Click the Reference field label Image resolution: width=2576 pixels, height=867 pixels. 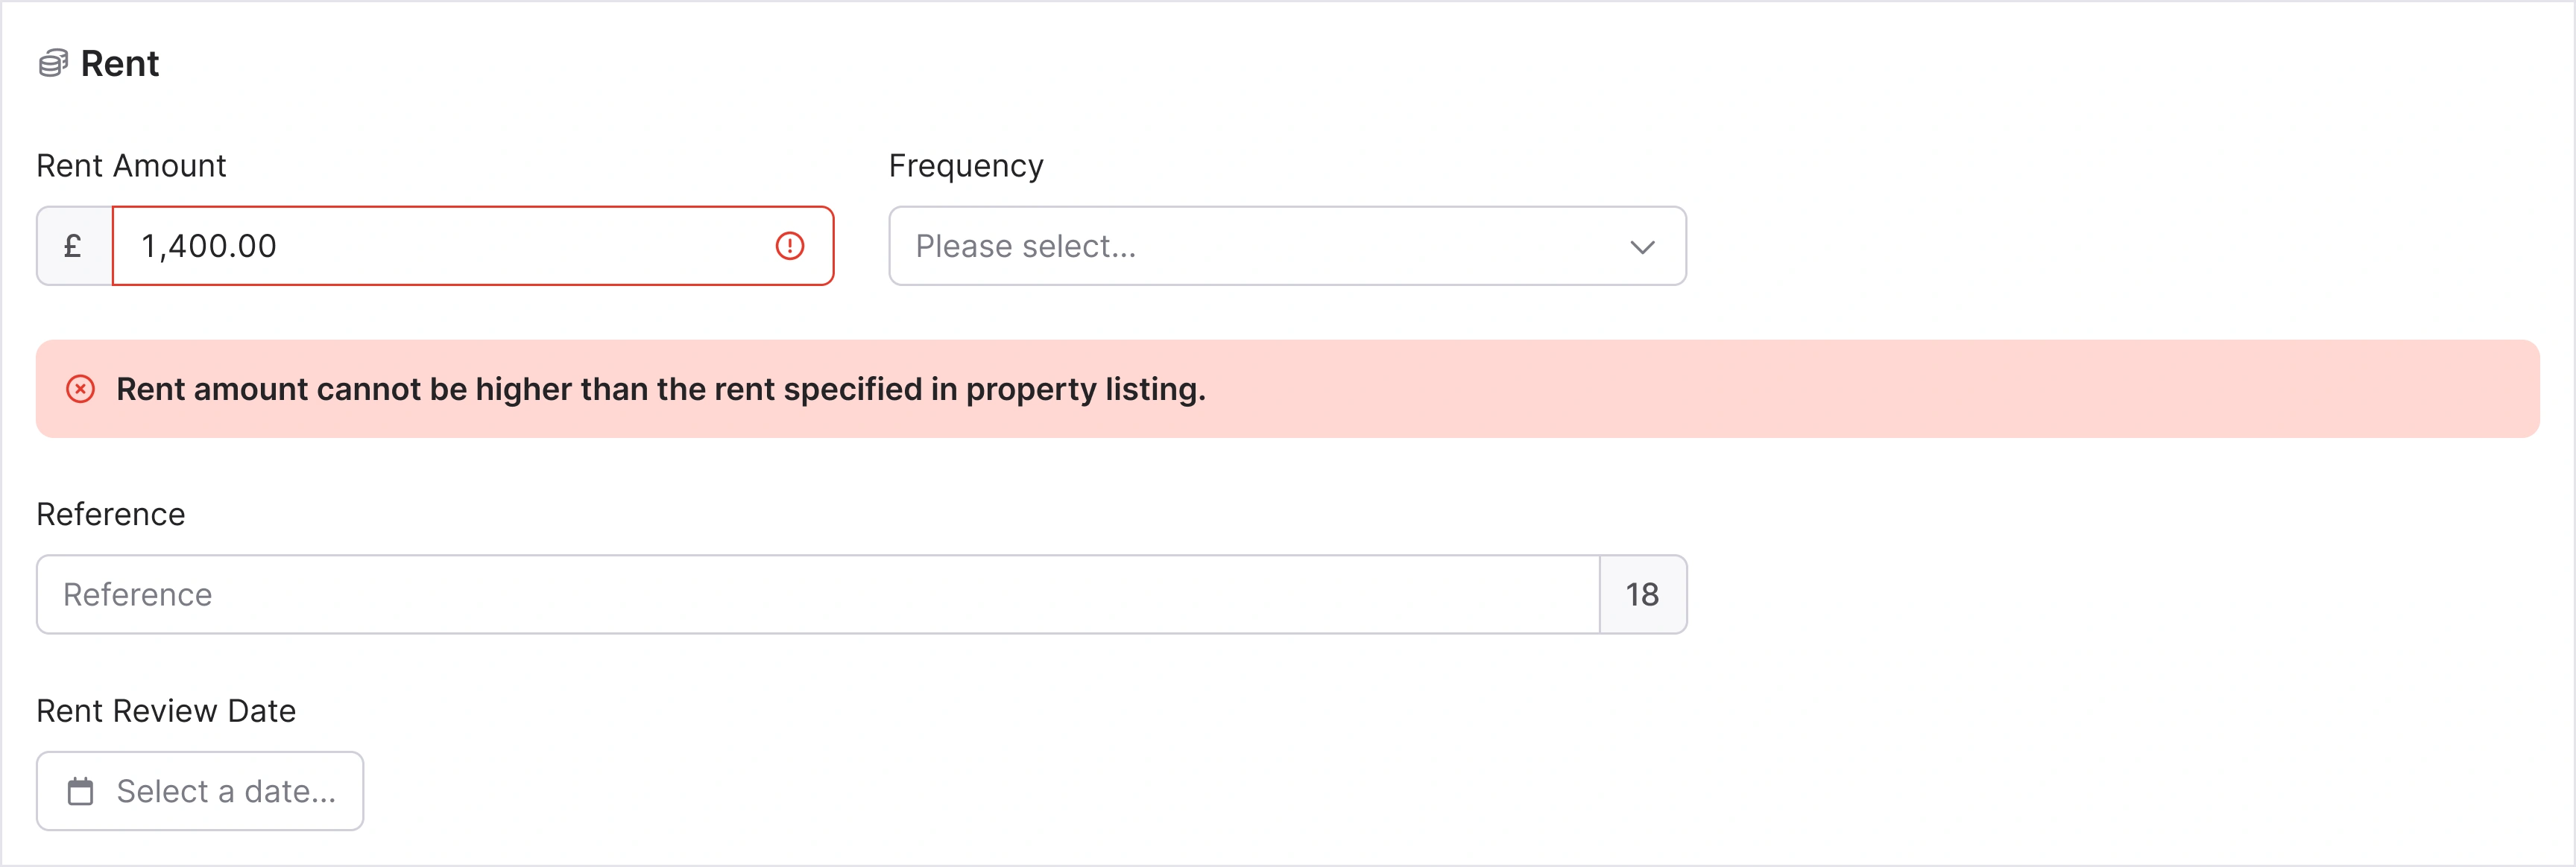click(111, 515)
